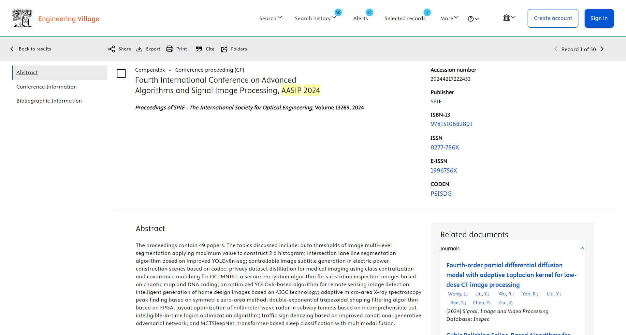Collapse the Journals section chevron
626x335 pixels.
pyautogui.click(x=582, y=248)
